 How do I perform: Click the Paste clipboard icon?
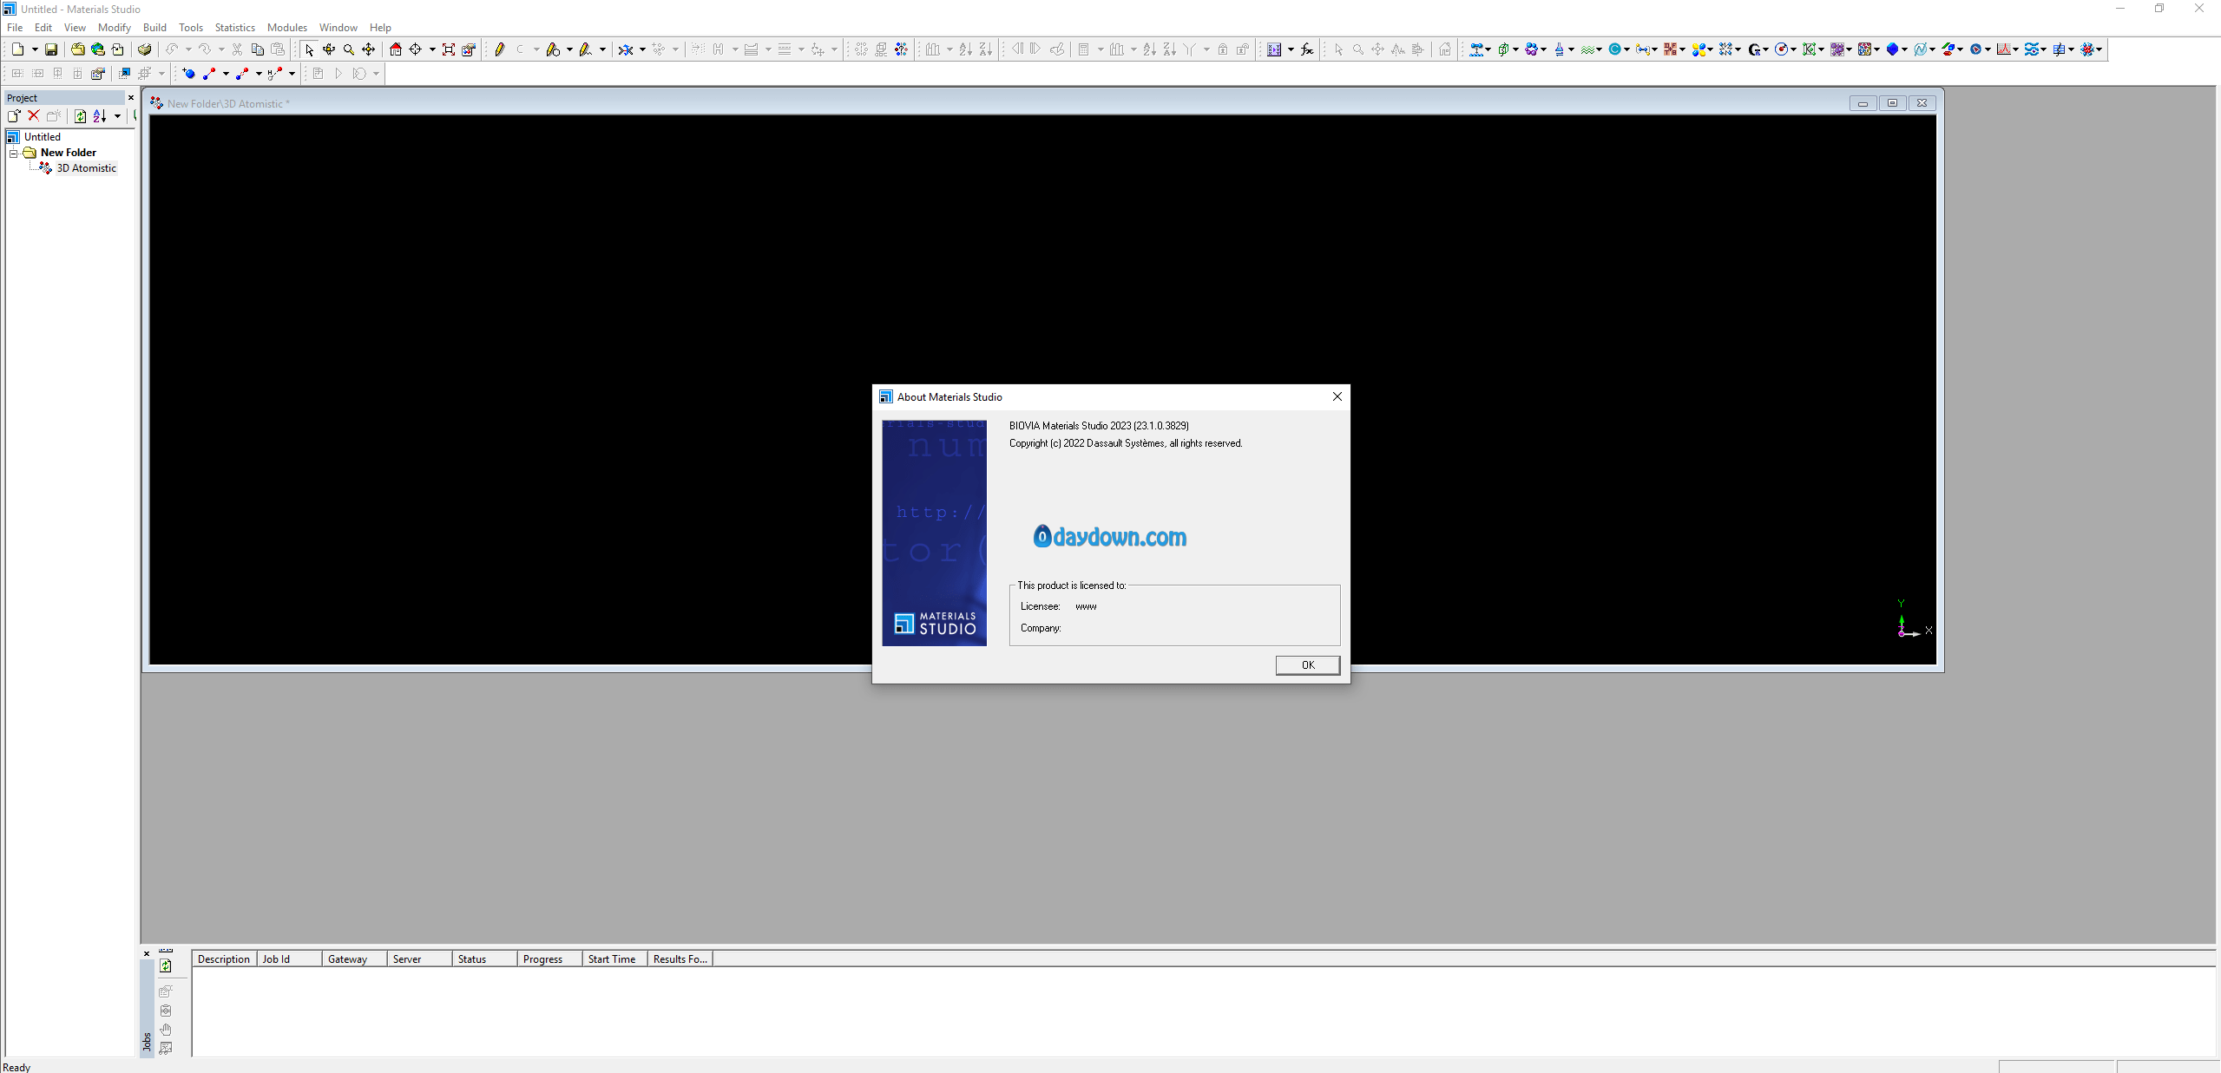click(278, 49)
